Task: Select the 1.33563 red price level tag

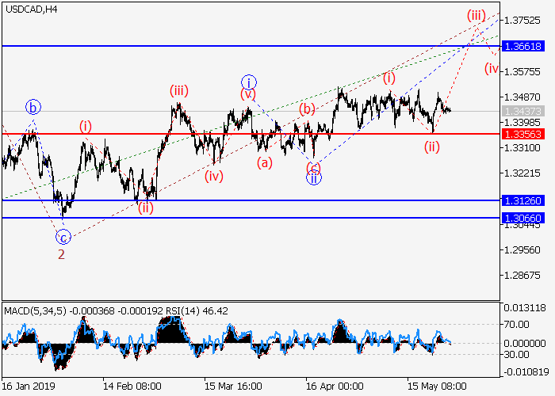Action: pyautogui.click(x=526, y=134)
